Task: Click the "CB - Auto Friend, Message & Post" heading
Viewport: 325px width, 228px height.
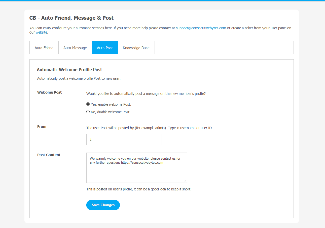Action: [x=71, y=18]
